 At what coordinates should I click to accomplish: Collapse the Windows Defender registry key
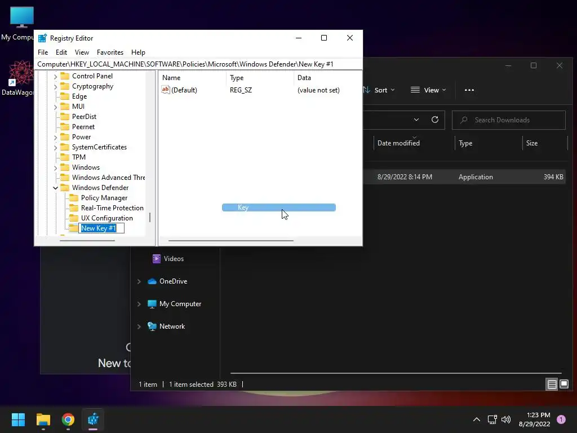56,188
